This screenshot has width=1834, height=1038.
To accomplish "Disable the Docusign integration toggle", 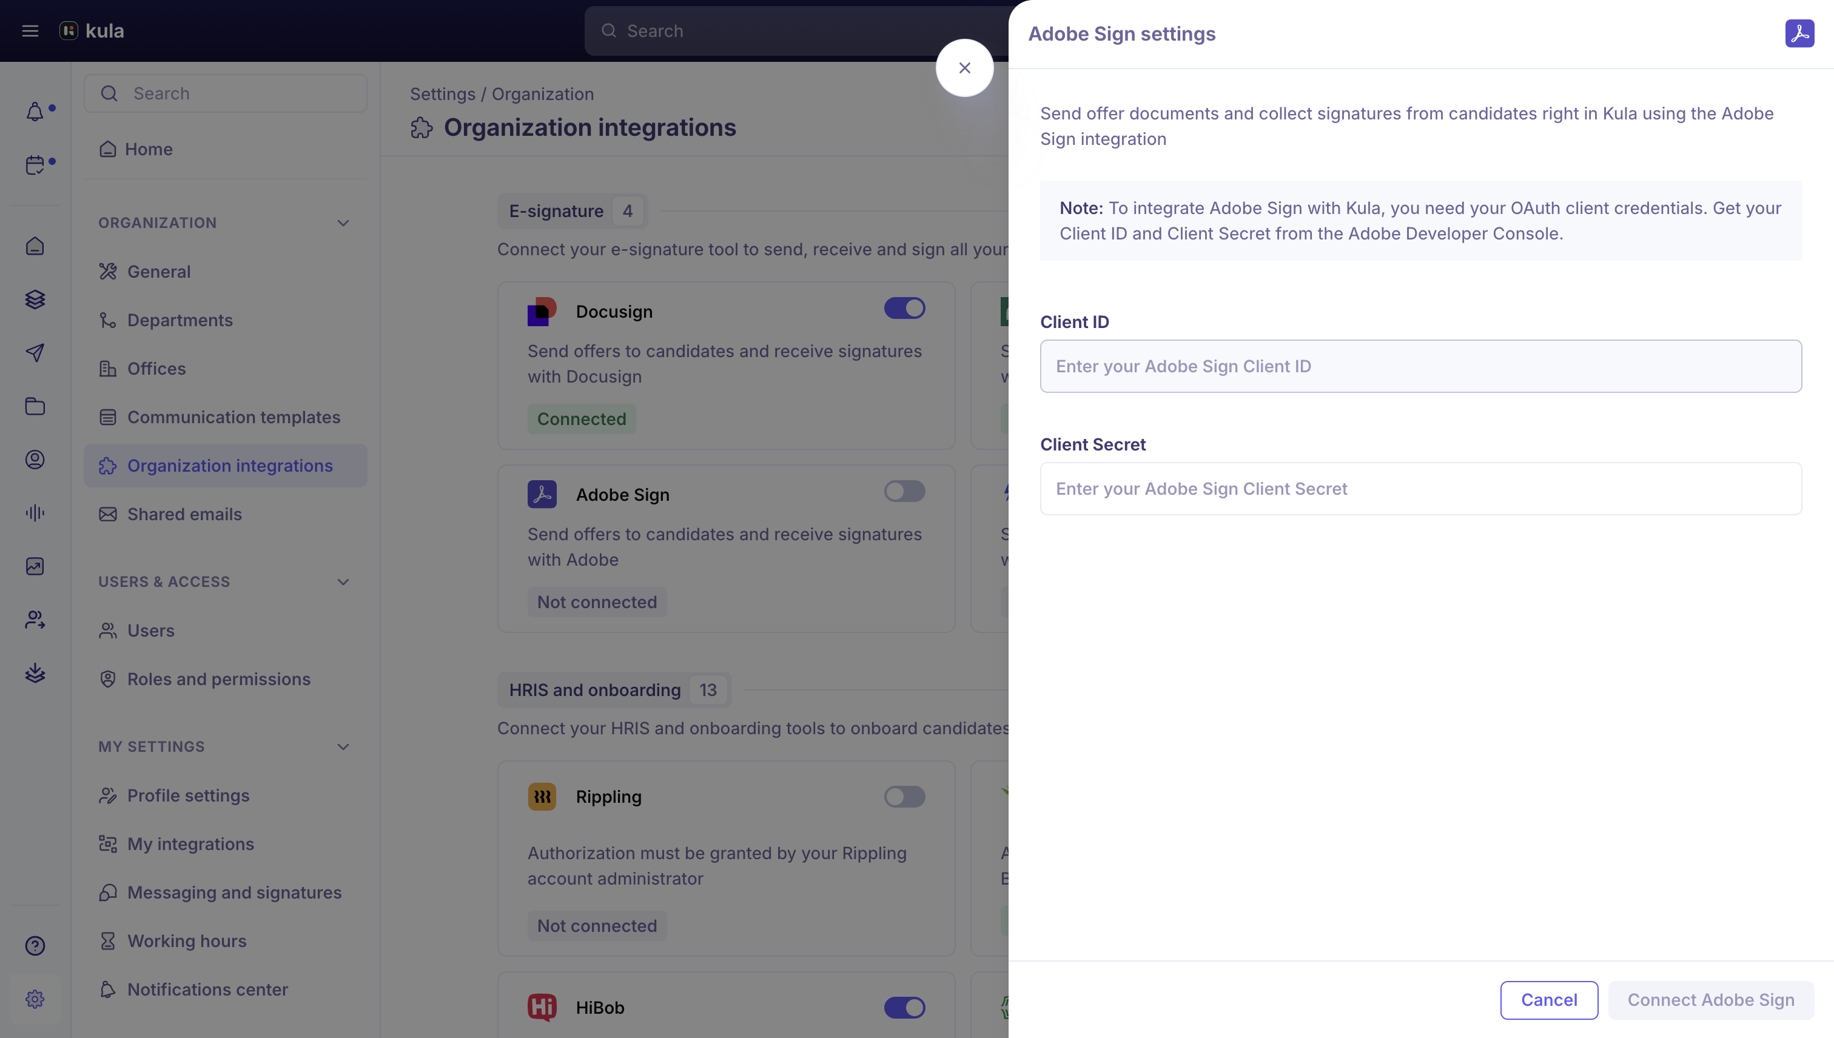I will tap(904, 308).
